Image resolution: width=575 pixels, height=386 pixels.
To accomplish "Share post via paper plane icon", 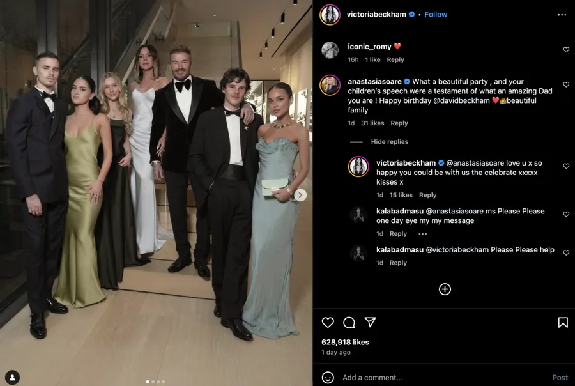I will (x=370, y=323).
